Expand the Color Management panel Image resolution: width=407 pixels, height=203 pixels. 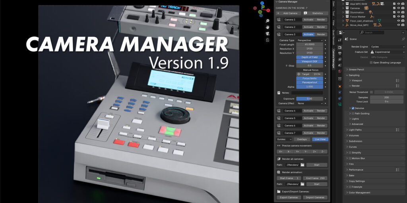374,193
